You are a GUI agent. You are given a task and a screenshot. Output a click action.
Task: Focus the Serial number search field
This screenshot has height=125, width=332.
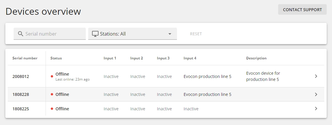pyautogui.click(x=49, y=34)
